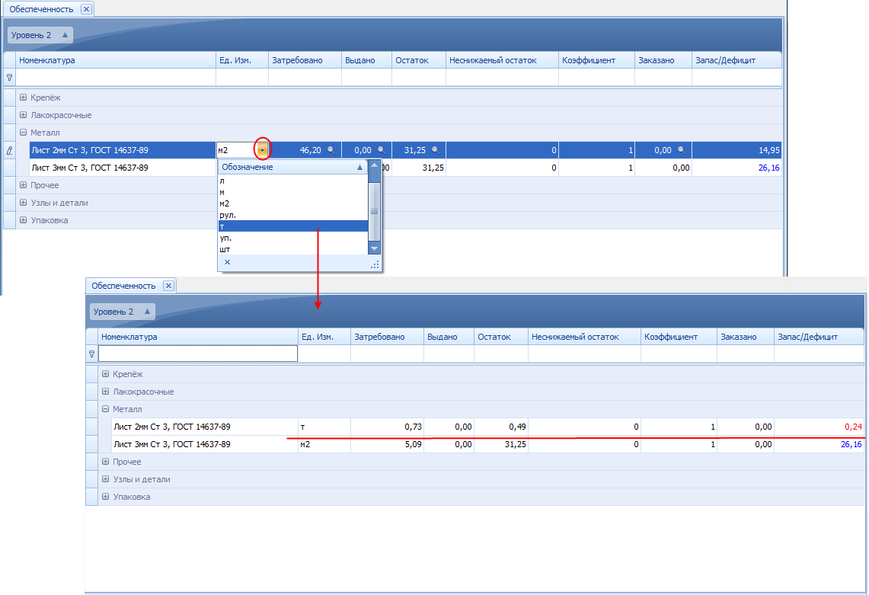Select the Лист 3мм Ст 3 row in the top grid
Viewport: 869px width, 595px height.
click(406, 168)
